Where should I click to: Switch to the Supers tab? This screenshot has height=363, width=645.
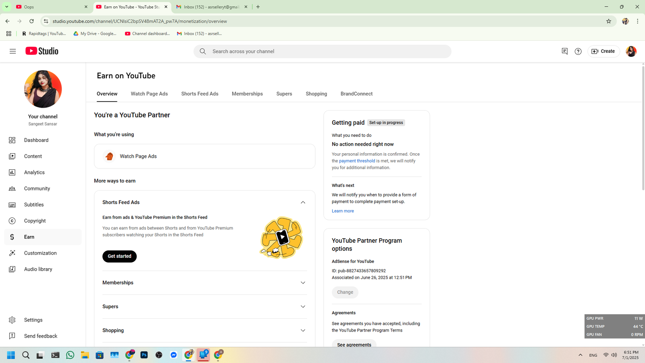pos(284,94)
